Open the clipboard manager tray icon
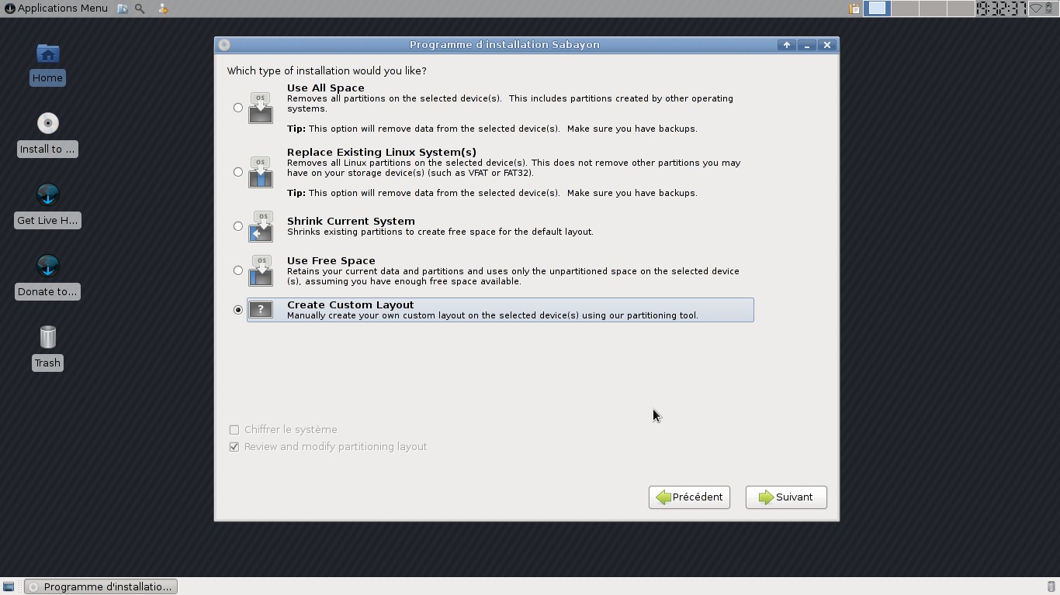Image resolution: width=1060 pixels, height=595 pixels. [854, 9]
